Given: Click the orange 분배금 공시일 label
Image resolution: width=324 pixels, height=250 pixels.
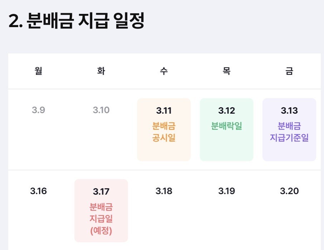Looking at the screenshot, I should 164,132.
